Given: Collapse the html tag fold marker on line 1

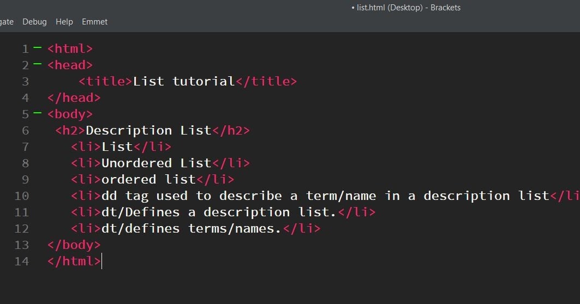Looking at the screenshot, I should (x=37, y=47).
